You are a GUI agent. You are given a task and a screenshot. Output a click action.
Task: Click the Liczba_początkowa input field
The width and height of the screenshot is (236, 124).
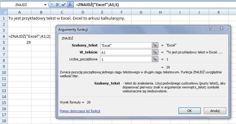pos(125,59)
